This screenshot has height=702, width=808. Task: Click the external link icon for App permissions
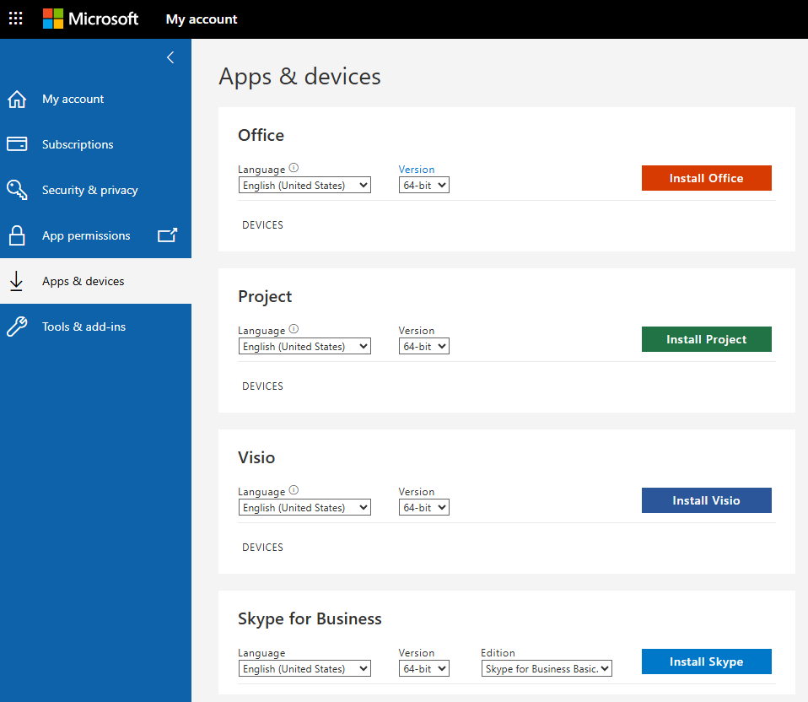tap(168, 235)
